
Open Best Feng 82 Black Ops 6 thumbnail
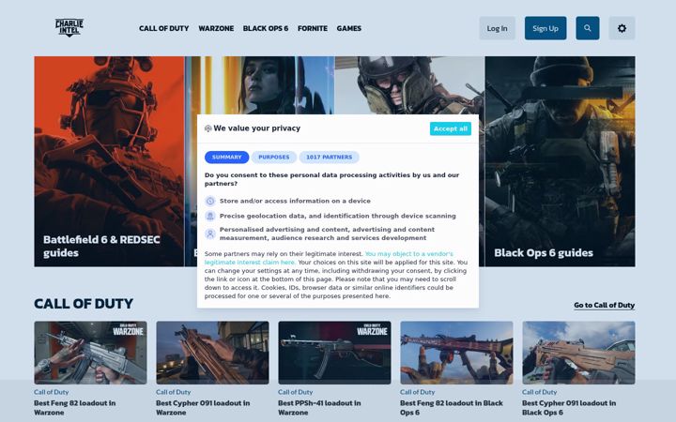pyautogui.click(x=456, y=353)
